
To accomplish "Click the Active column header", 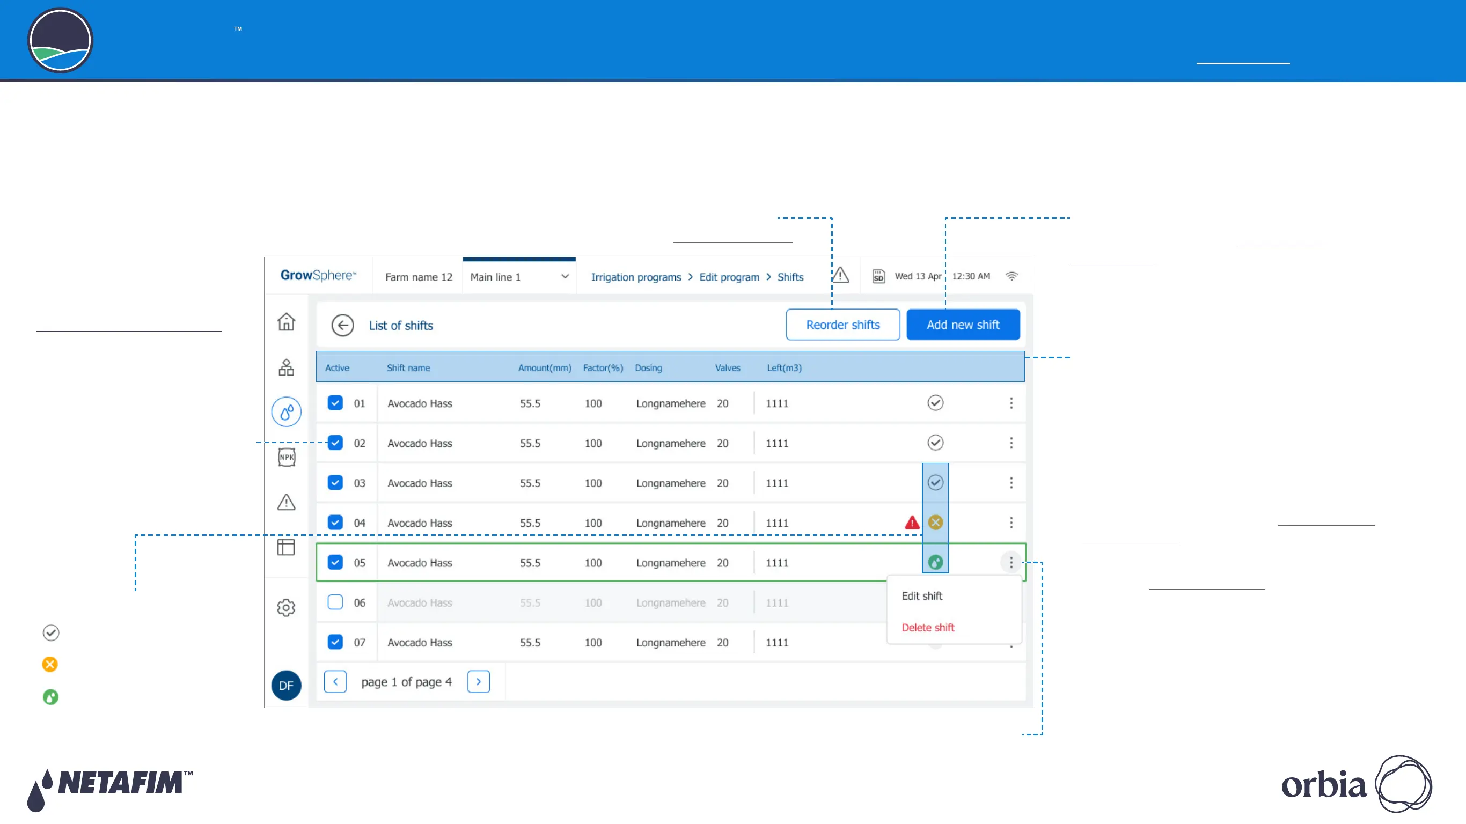I will (337, 368).
